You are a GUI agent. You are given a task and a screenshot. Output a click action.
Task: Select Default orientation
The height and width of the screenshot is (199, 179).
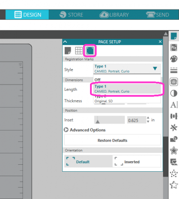(x=89, y=161)
